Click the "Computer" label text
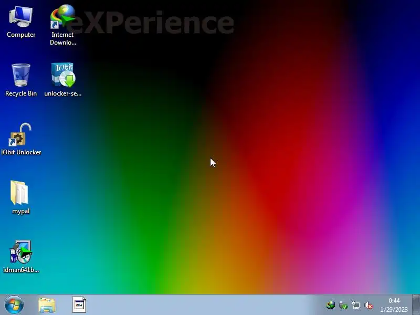Image resolution: width=420 pixels, height=315 pixels. click(21, 35)
